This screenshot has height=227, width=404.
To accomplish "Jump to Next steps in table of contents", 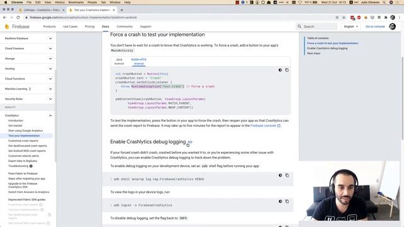I will 314,53.
